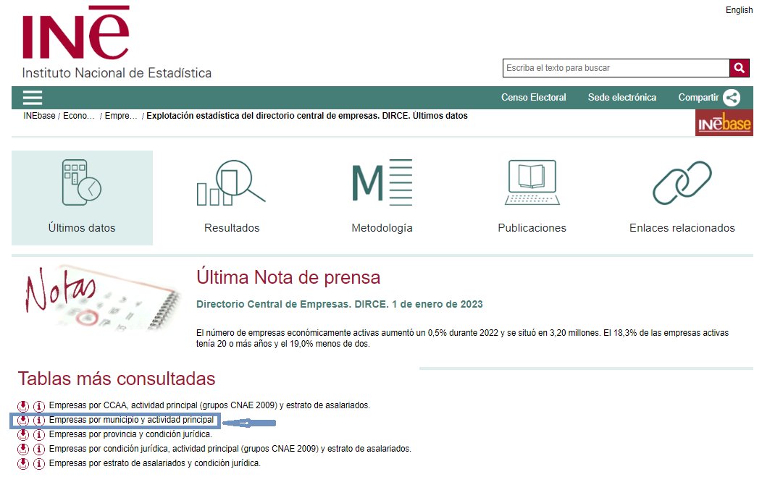The height and width of the screenshot is (477, 762).
Task: Open the hamburger menu in the green bar
Action: click(33, 98)
